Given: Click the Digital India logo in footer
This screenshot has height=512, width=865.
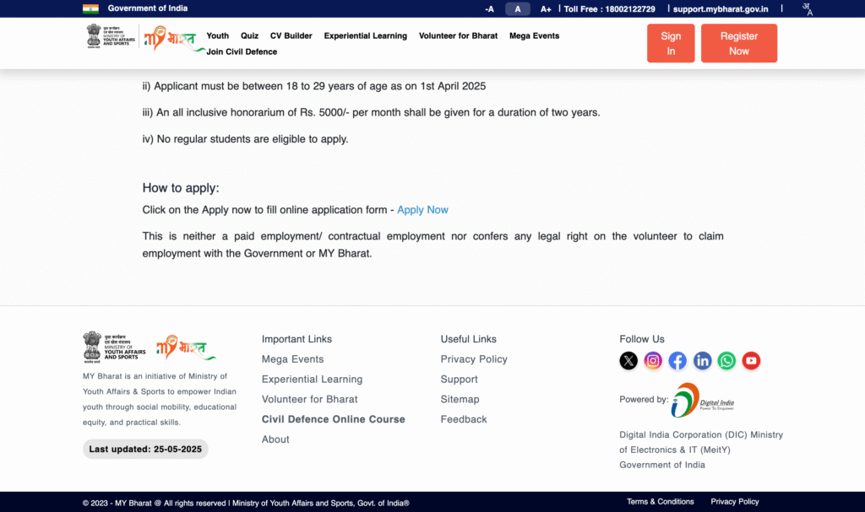Looking at the screenshot, I should (x=703, y=400).
